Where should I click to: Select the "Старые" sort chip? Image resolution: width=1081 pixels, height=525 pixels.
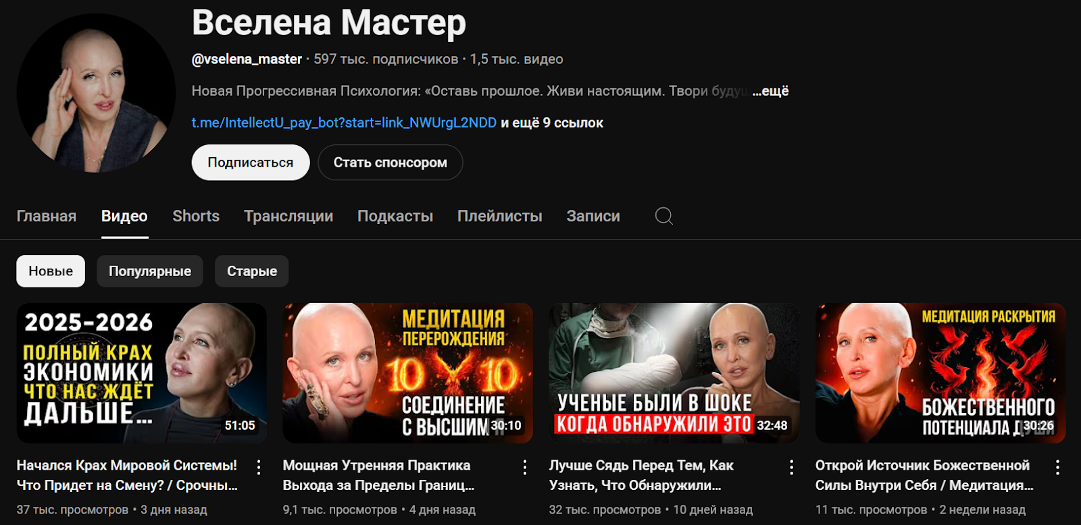252,271
